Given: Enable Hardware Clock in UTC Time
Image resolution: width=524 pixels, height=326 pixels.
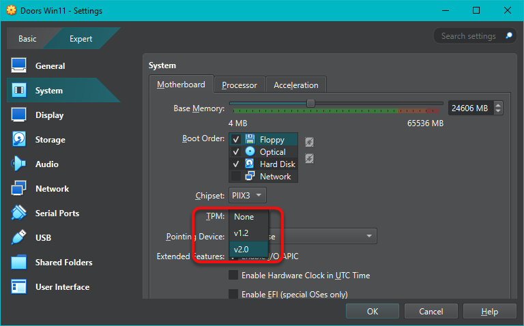Looking at the screenshot, I should tap(233, 276).
